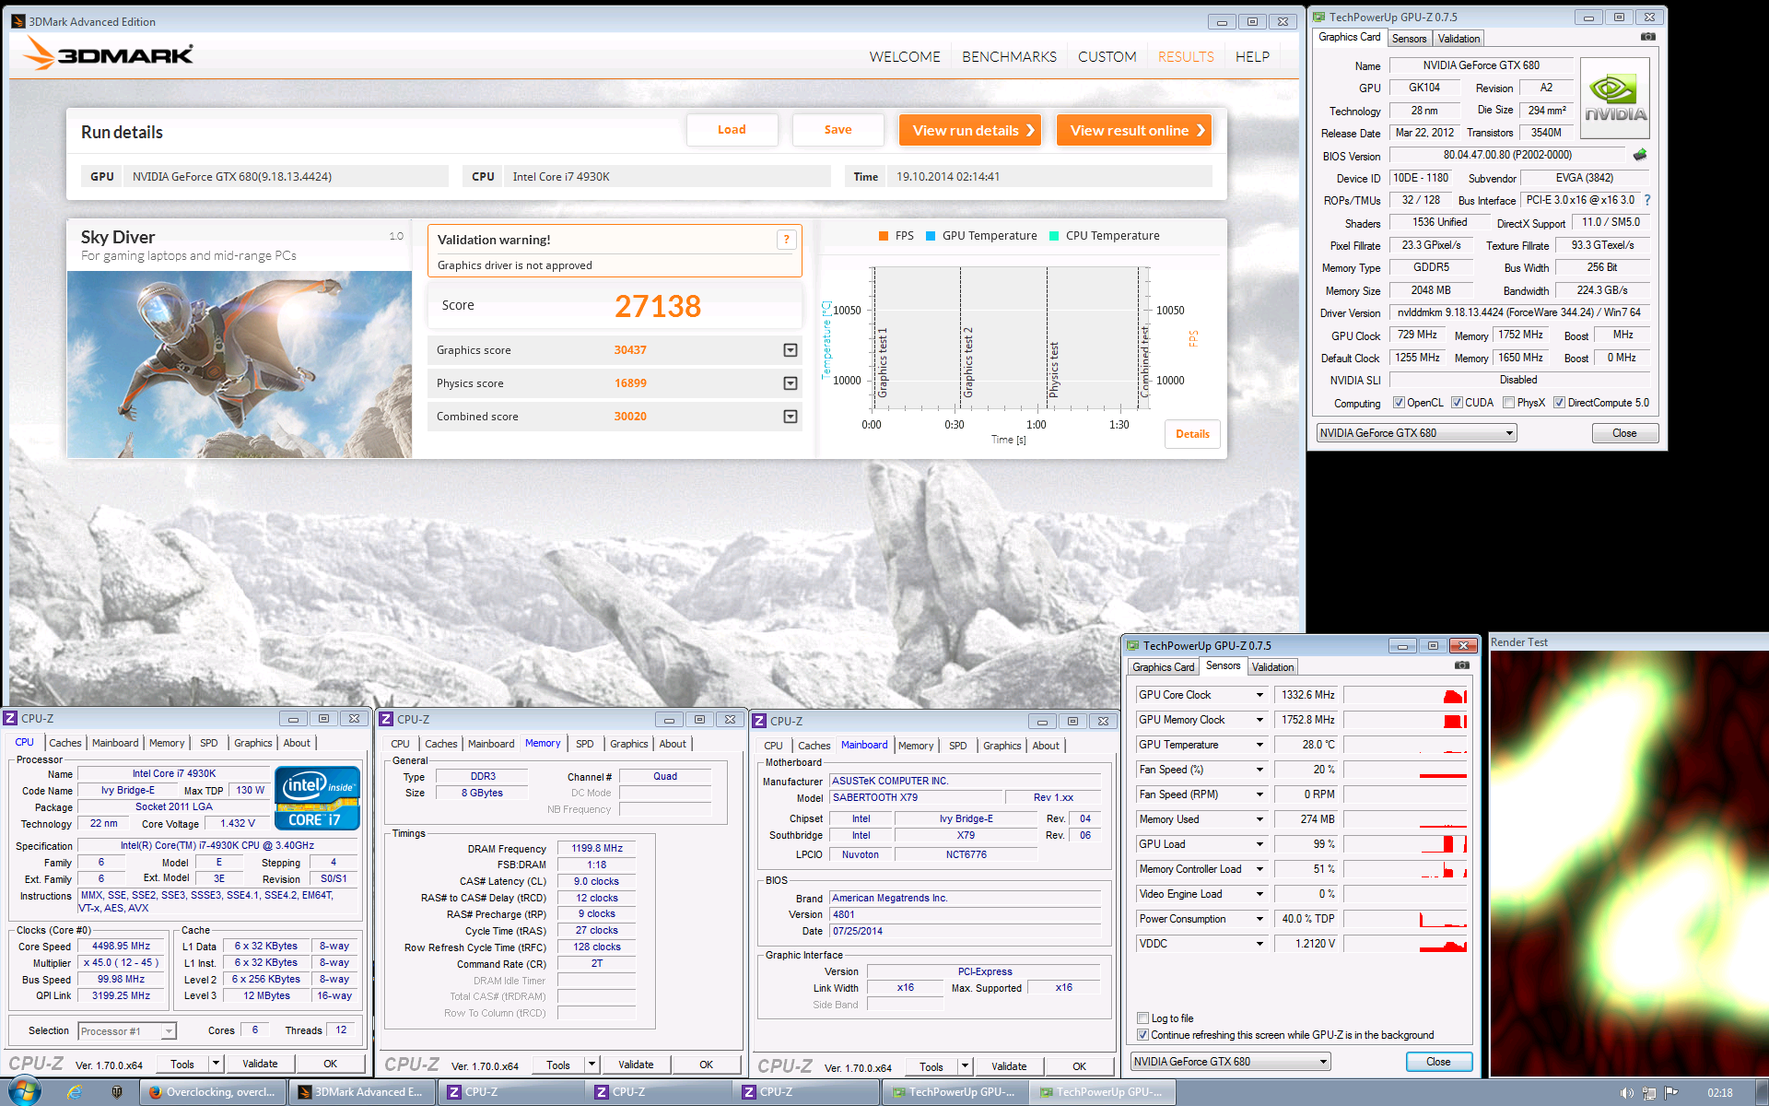Click the CPU Temperature teal legend swatch

1054,236
